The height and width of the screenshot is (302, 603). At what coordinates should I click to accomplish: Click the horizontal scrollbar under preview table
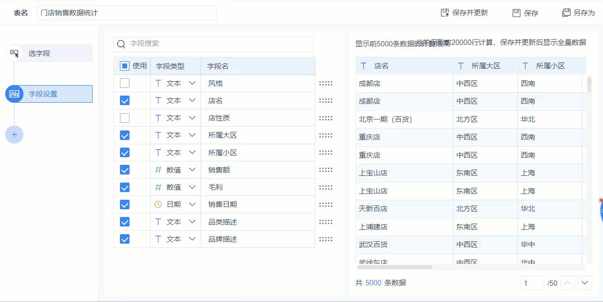(x=395, y=267)
